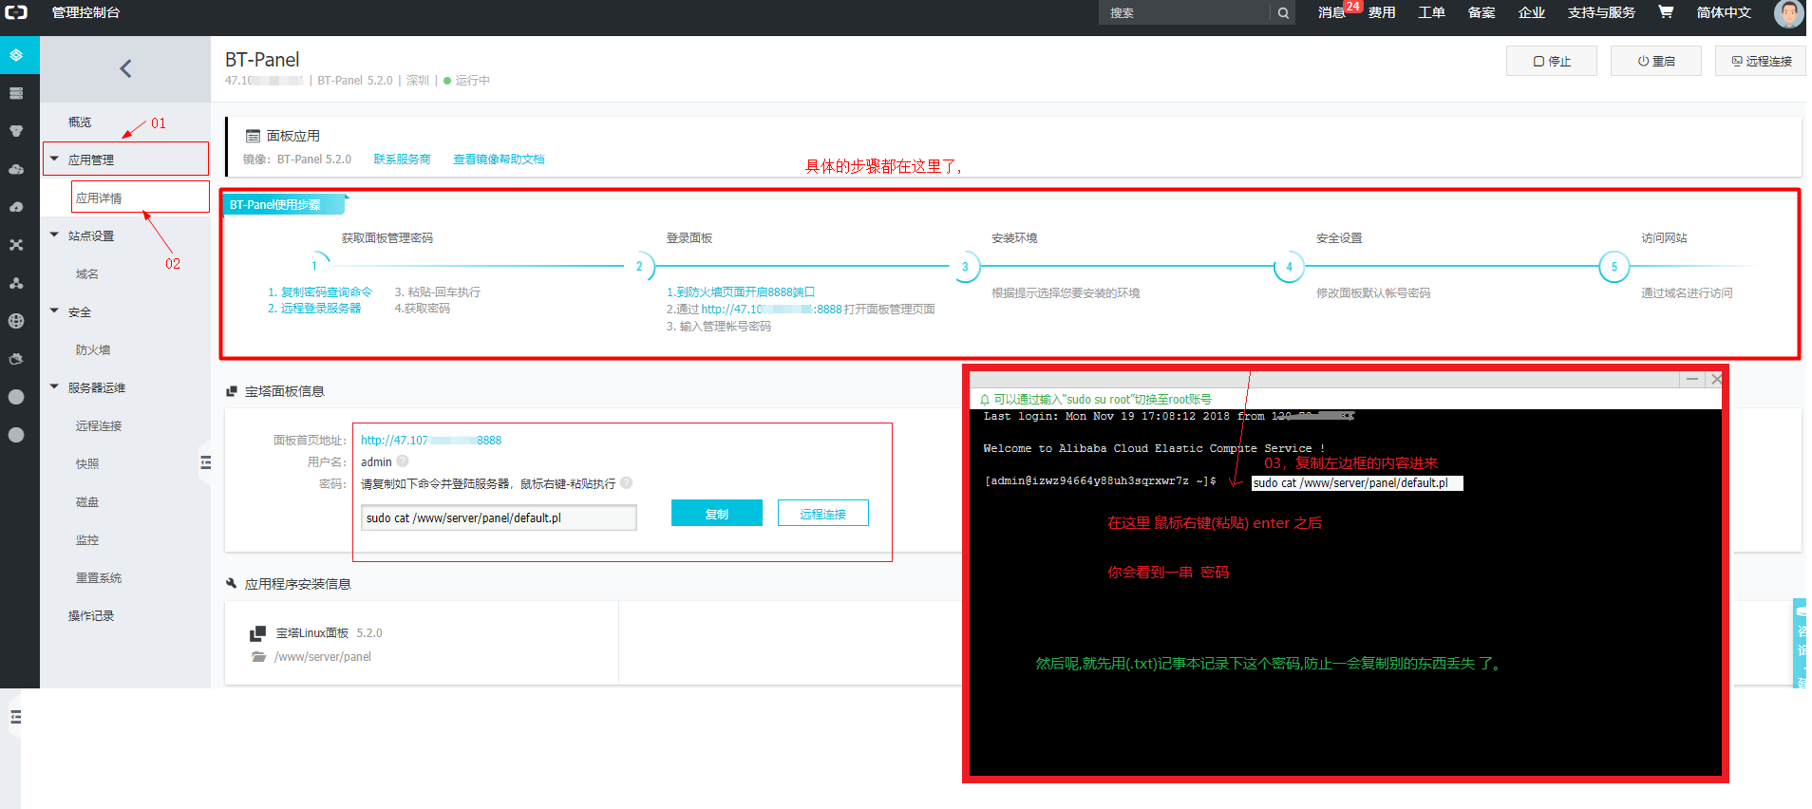
Task: Click step 2 circle for 登录面板
Action: 639,267
